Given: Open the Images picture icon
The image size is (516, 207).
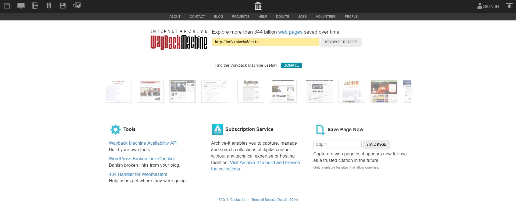Looking at the screenshot, I should (x=77, y=6).
